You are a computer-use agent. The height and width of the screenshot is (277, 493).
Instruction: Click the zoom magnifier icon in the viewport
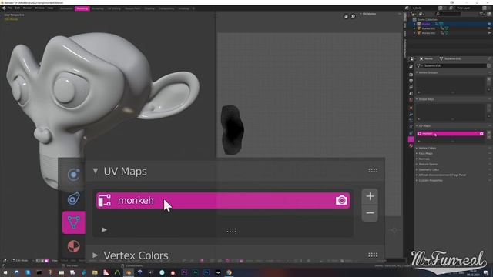[x=353, y=16]
